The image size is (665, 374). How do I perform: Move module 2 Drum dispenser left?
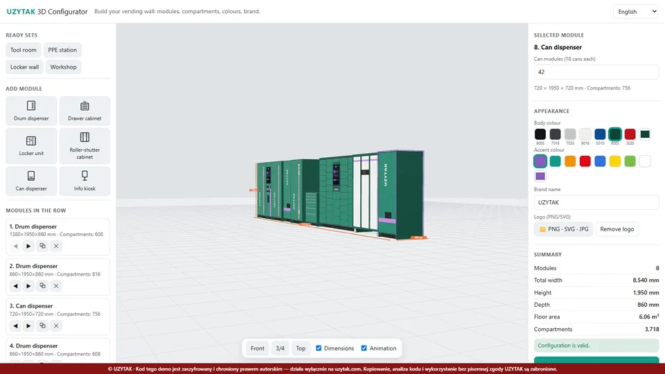click(x=15, y=286)
